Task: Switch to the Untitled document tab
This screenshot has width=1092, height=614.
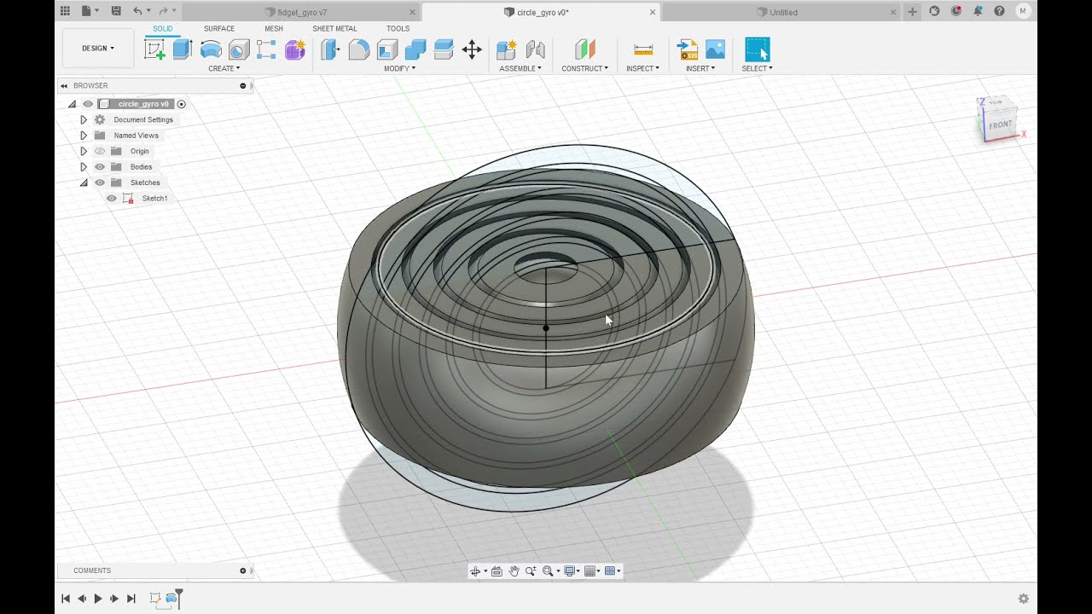Action: (x=783, y=12)
